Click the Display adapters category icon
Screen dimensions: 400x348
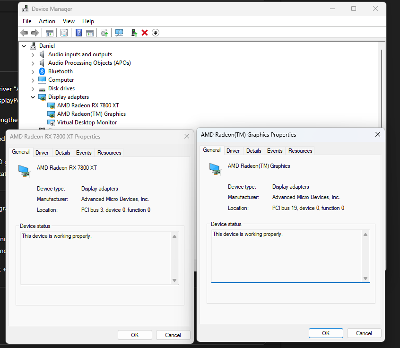pos(42,97)
